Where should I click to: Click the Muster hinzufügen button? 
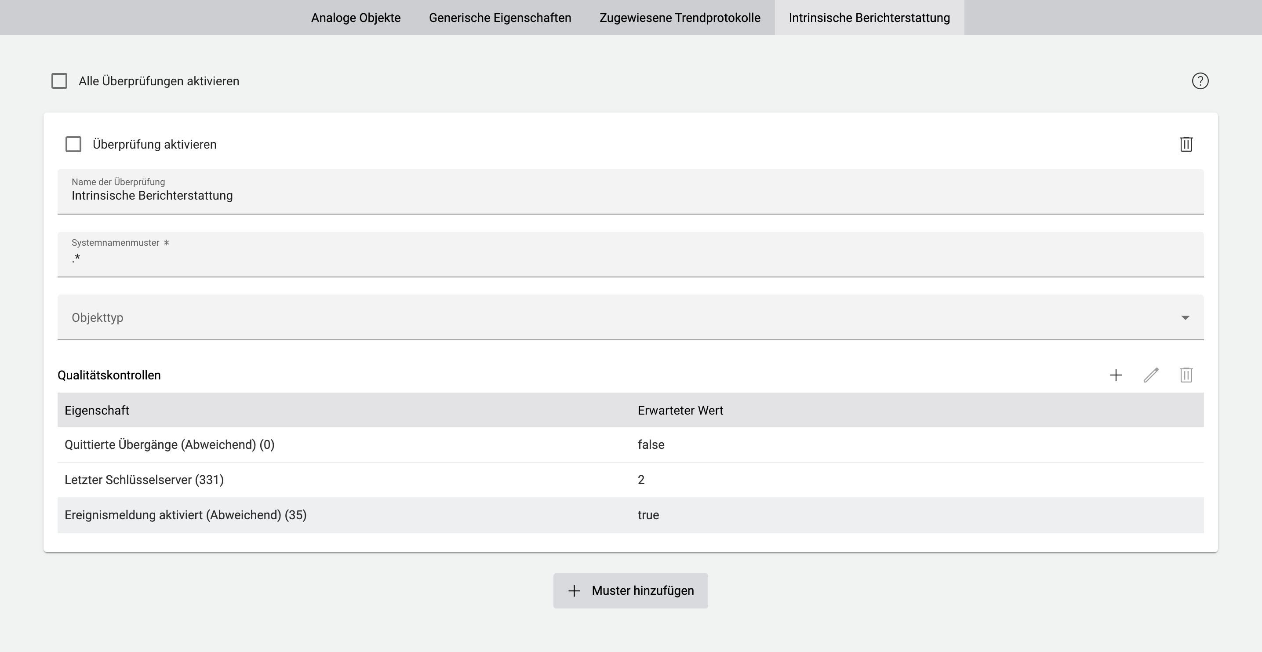(630, 591)
